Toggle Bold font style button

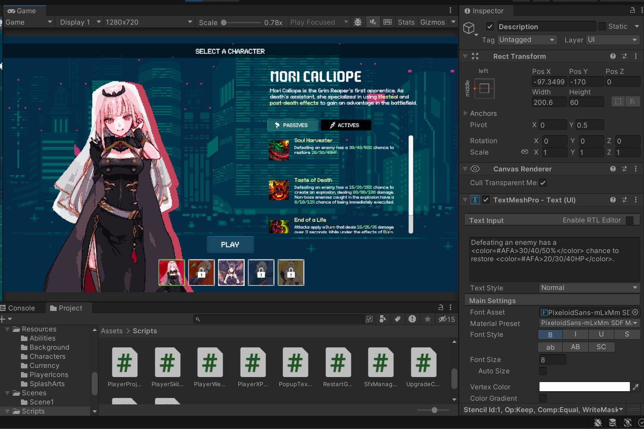pos(550,335)
